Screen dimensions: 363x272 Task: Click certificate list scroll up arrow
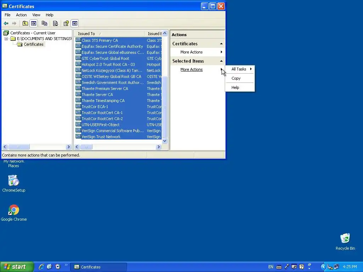(164, 33)
